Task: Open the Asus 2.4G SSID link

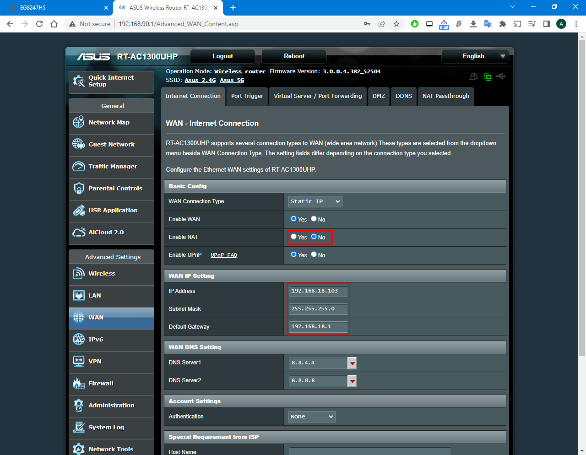Action: (x=200, y=80)
